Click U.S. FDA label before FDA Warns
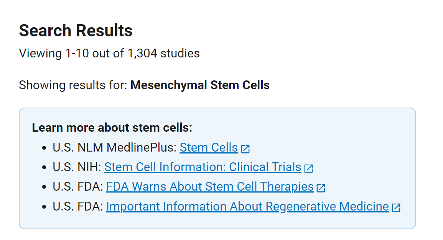 pos(78,187)
